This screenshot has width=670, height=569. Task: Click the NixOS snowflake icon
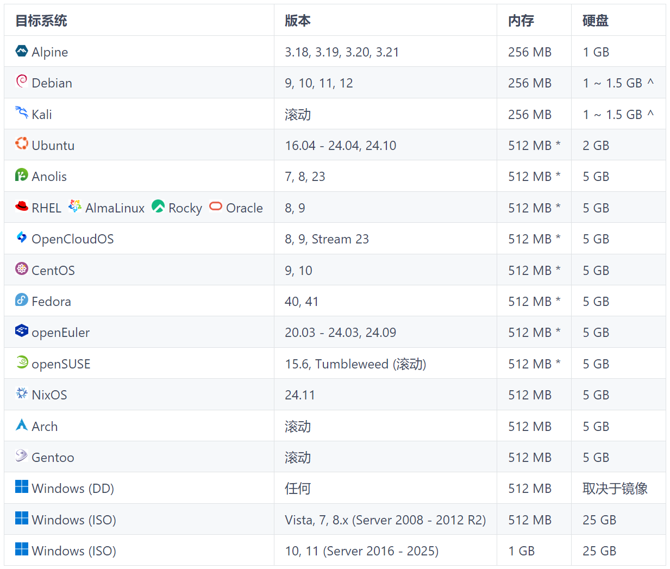[x=22, y=393]
